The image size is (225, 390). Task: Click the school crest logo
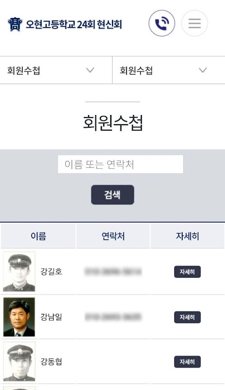pos(15,24)
